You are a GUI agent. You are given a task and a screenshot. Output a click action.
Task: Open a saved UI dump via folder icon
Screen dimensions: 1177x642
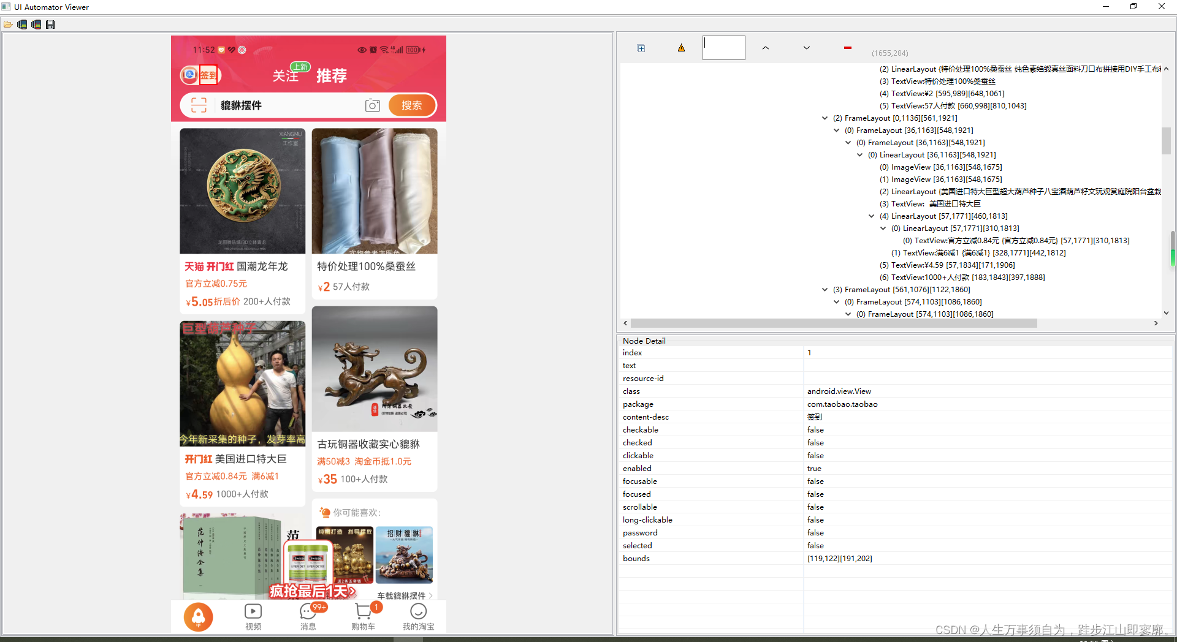[8, 25]
